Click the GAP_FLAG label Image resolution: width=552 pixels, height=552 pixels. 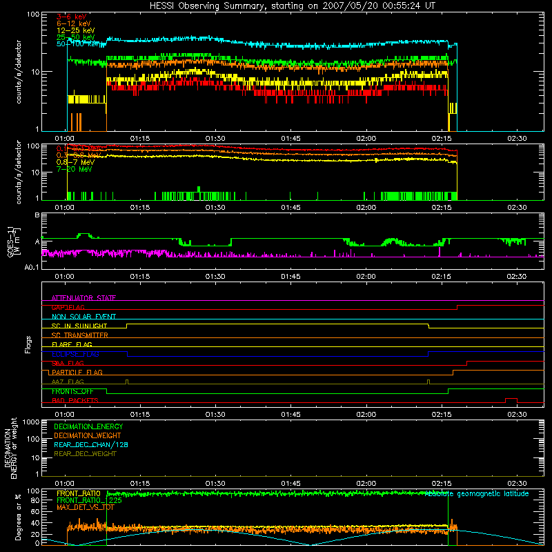click(68, 307)
